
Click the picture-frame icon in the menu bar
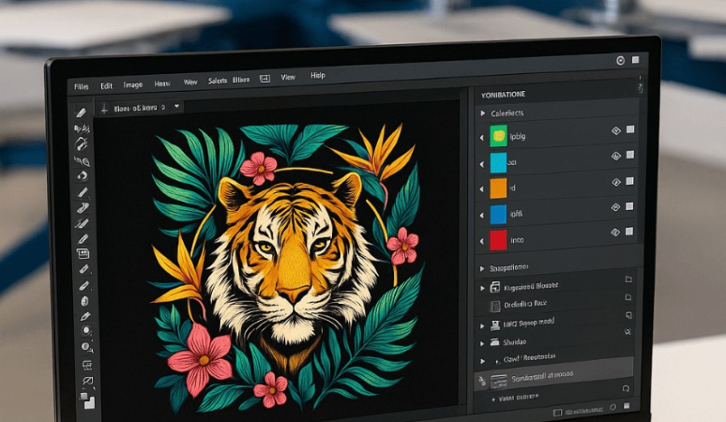265,79
